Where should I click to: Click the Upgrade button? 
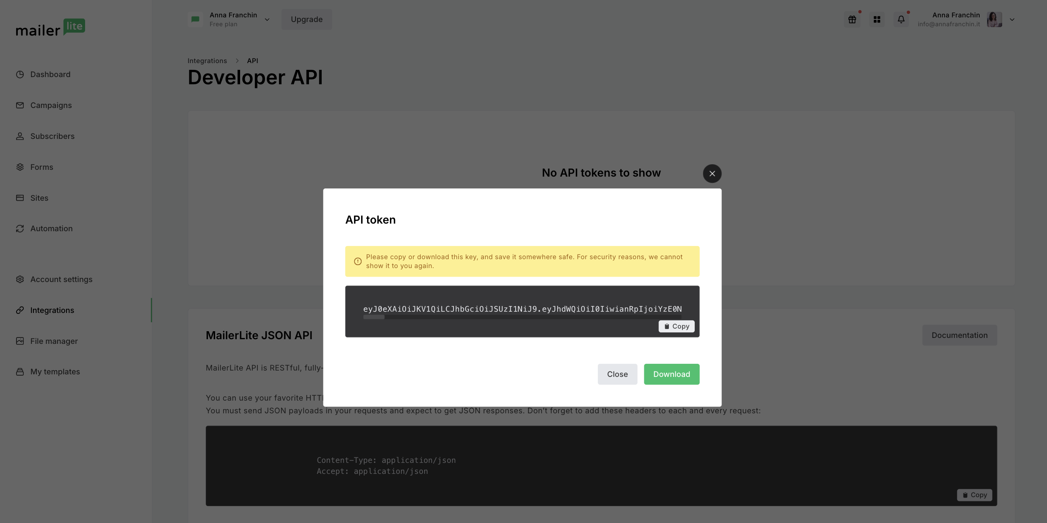tap(307, 19)
